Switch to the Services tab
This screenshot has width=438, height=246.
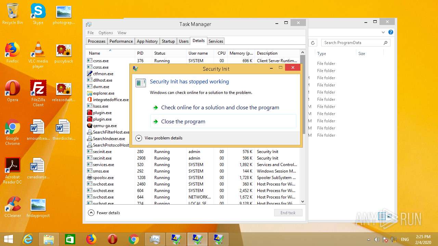pyautogui.click(x=216, y=41)
